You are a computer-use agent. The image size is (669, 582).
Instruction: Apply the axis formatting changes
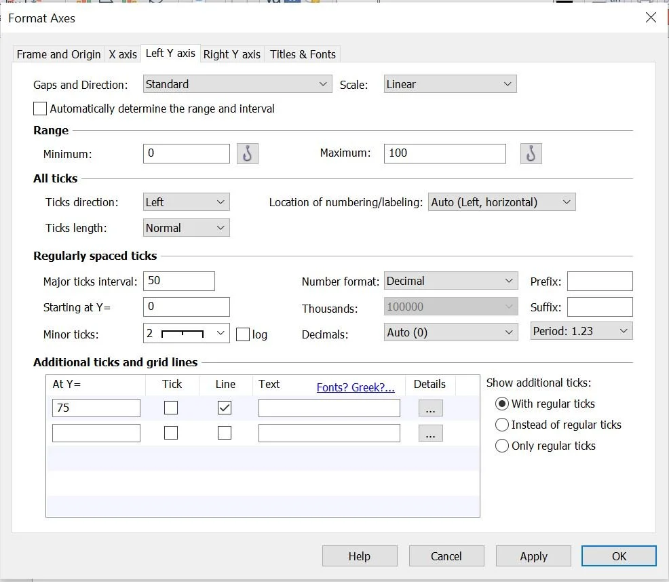click(533, 556)
